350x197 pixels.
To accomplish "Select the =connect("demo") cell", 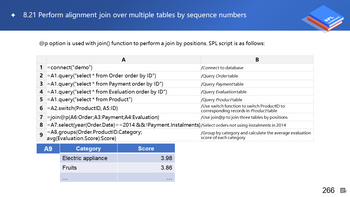I will pos(124,68).
